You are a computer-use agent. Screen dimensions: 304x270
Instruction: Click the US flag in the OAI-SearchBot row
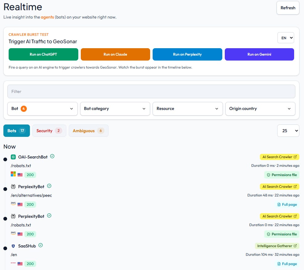[x=20, y=175]
